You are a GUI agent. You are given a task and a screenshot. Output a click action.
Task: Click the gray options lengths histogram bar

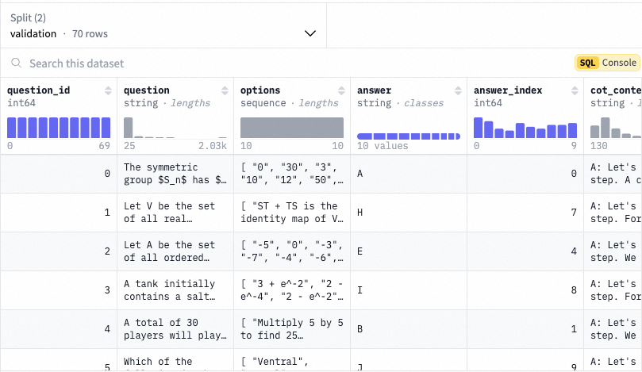pyautogui.click(x=292, y=127)
